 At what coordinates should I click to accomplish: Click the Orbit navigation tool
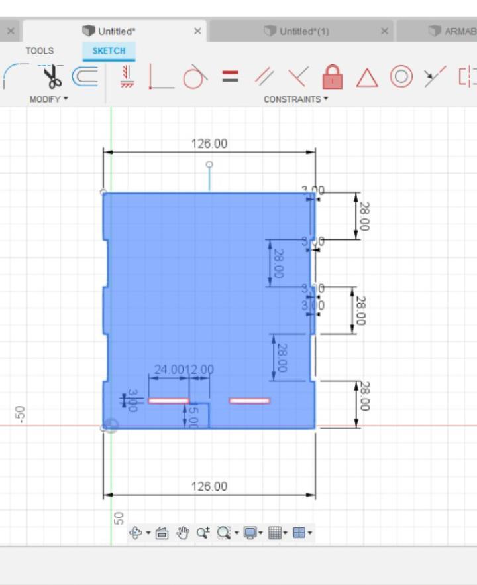point(136,533)
